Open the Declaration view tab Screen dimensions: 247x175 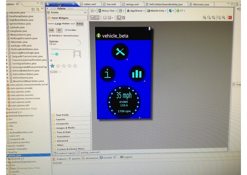[x=90, y=158]
